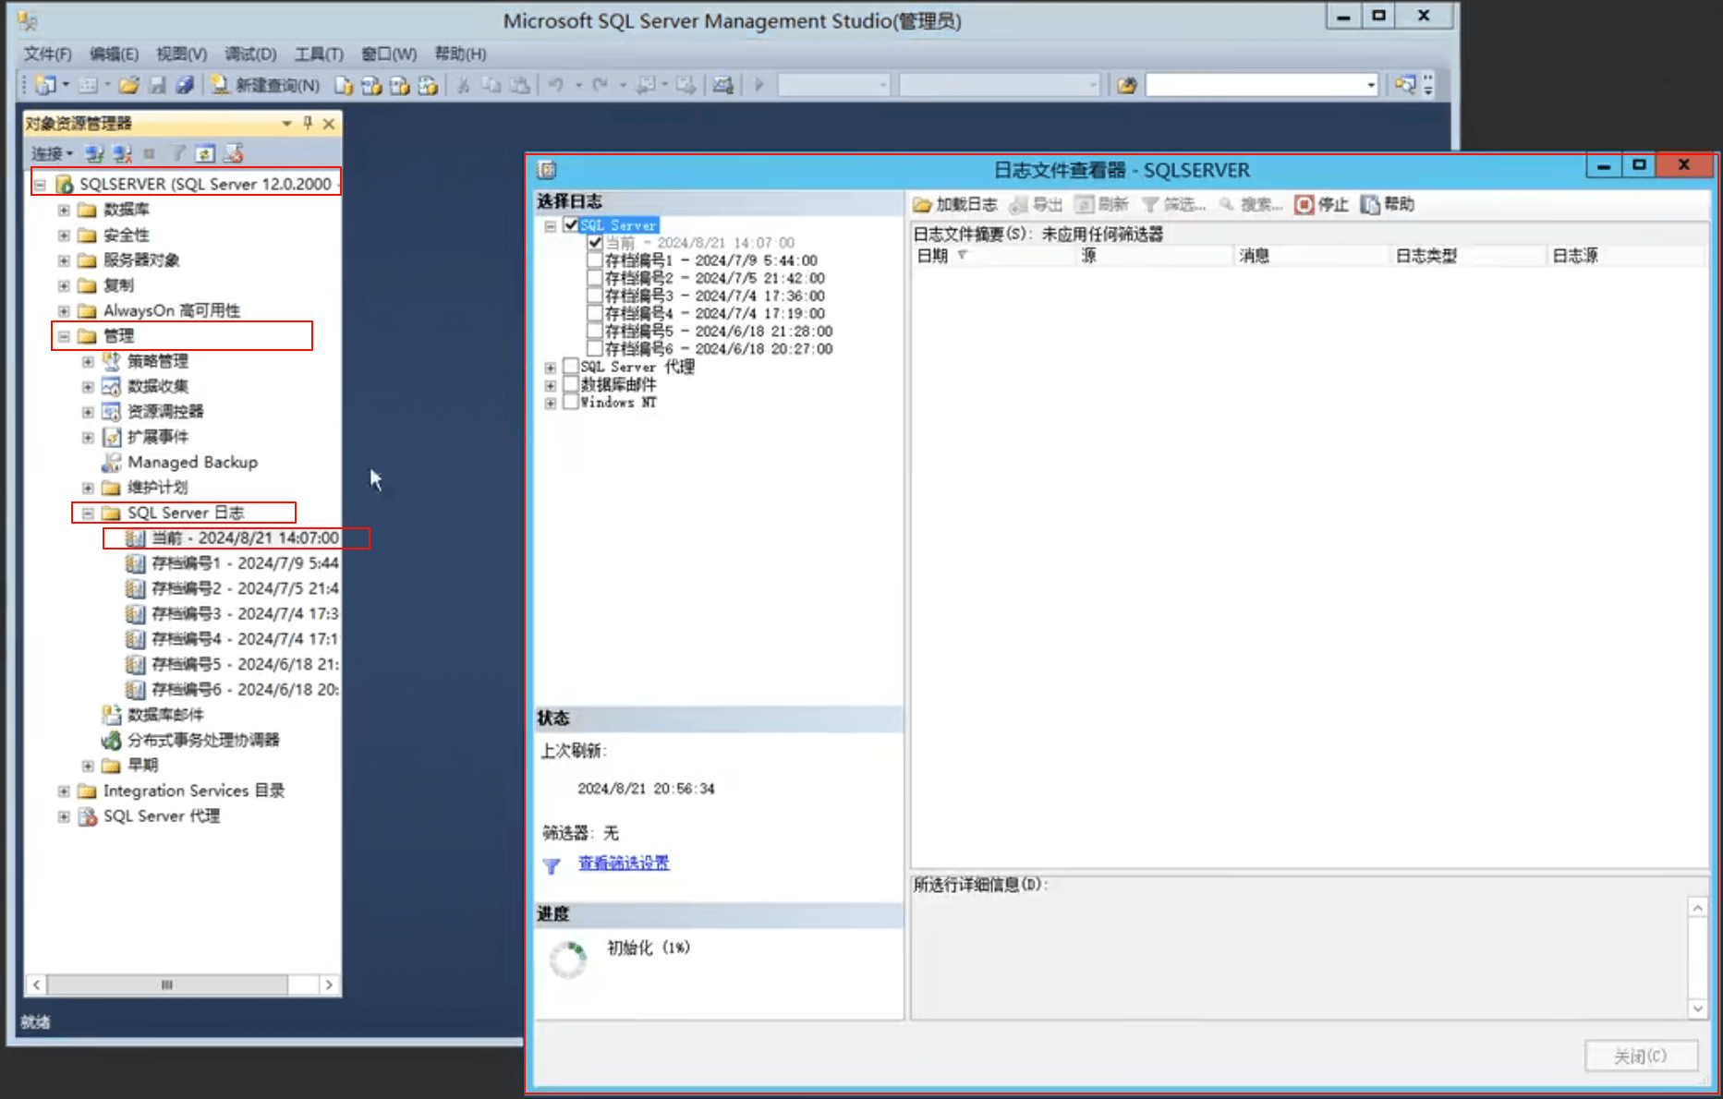Open the Connect (连接) dropdown in Object Explorer

52,153
